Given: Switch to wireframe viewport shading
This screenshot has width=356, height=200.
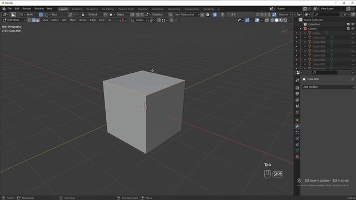Looking at the screenshot, I should (272, 20).
